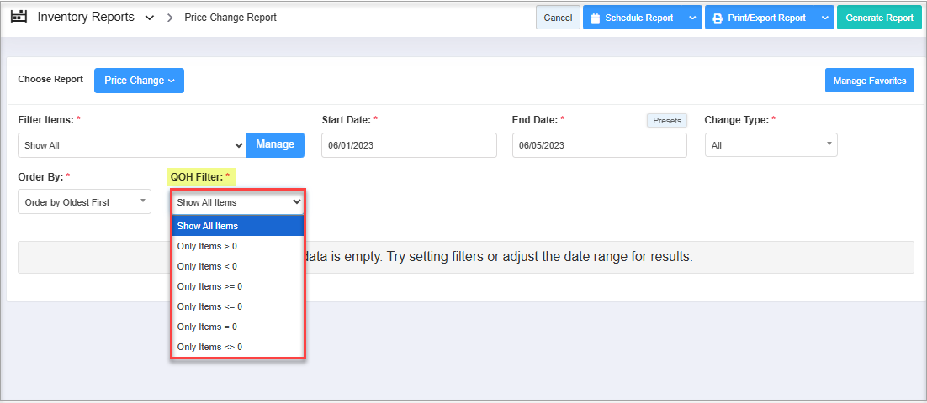
Task: Click the Manage Favorites button
Action: coord(869,81)
